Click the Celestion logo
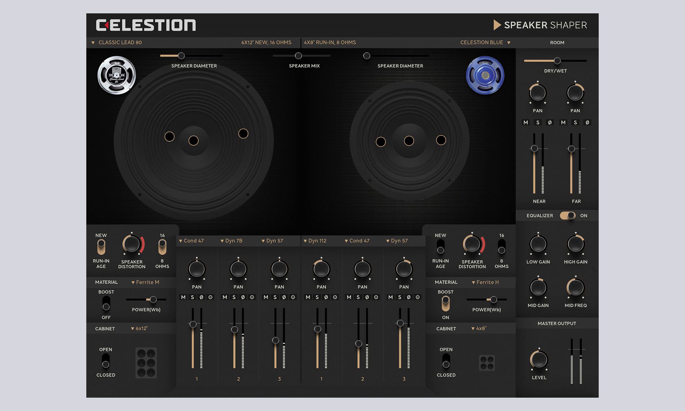Image resolution: width=685 pixels, height=411 pixels. point(146,25)
